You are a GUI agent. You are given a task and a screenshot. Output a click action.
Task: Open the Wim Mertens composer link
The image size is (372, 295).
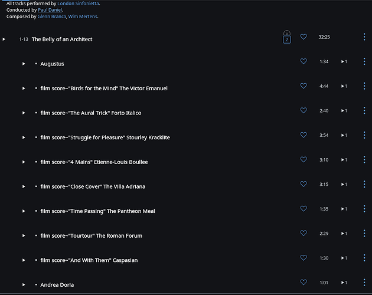[83, 17]
